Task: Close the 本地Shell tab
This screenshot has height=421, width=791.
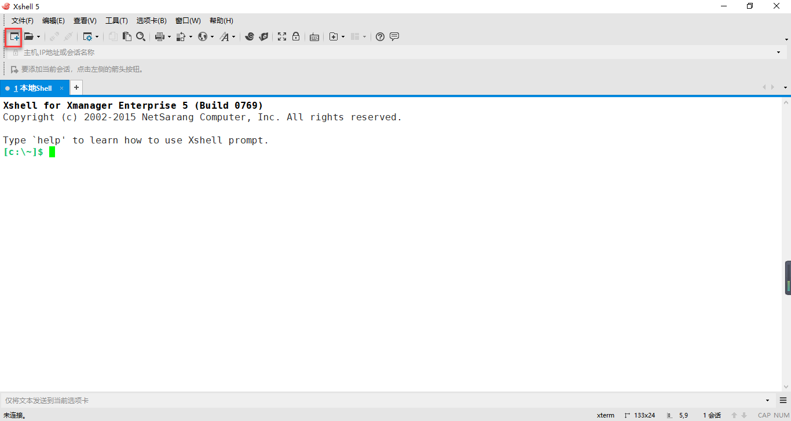Action: tap(62, 88)
